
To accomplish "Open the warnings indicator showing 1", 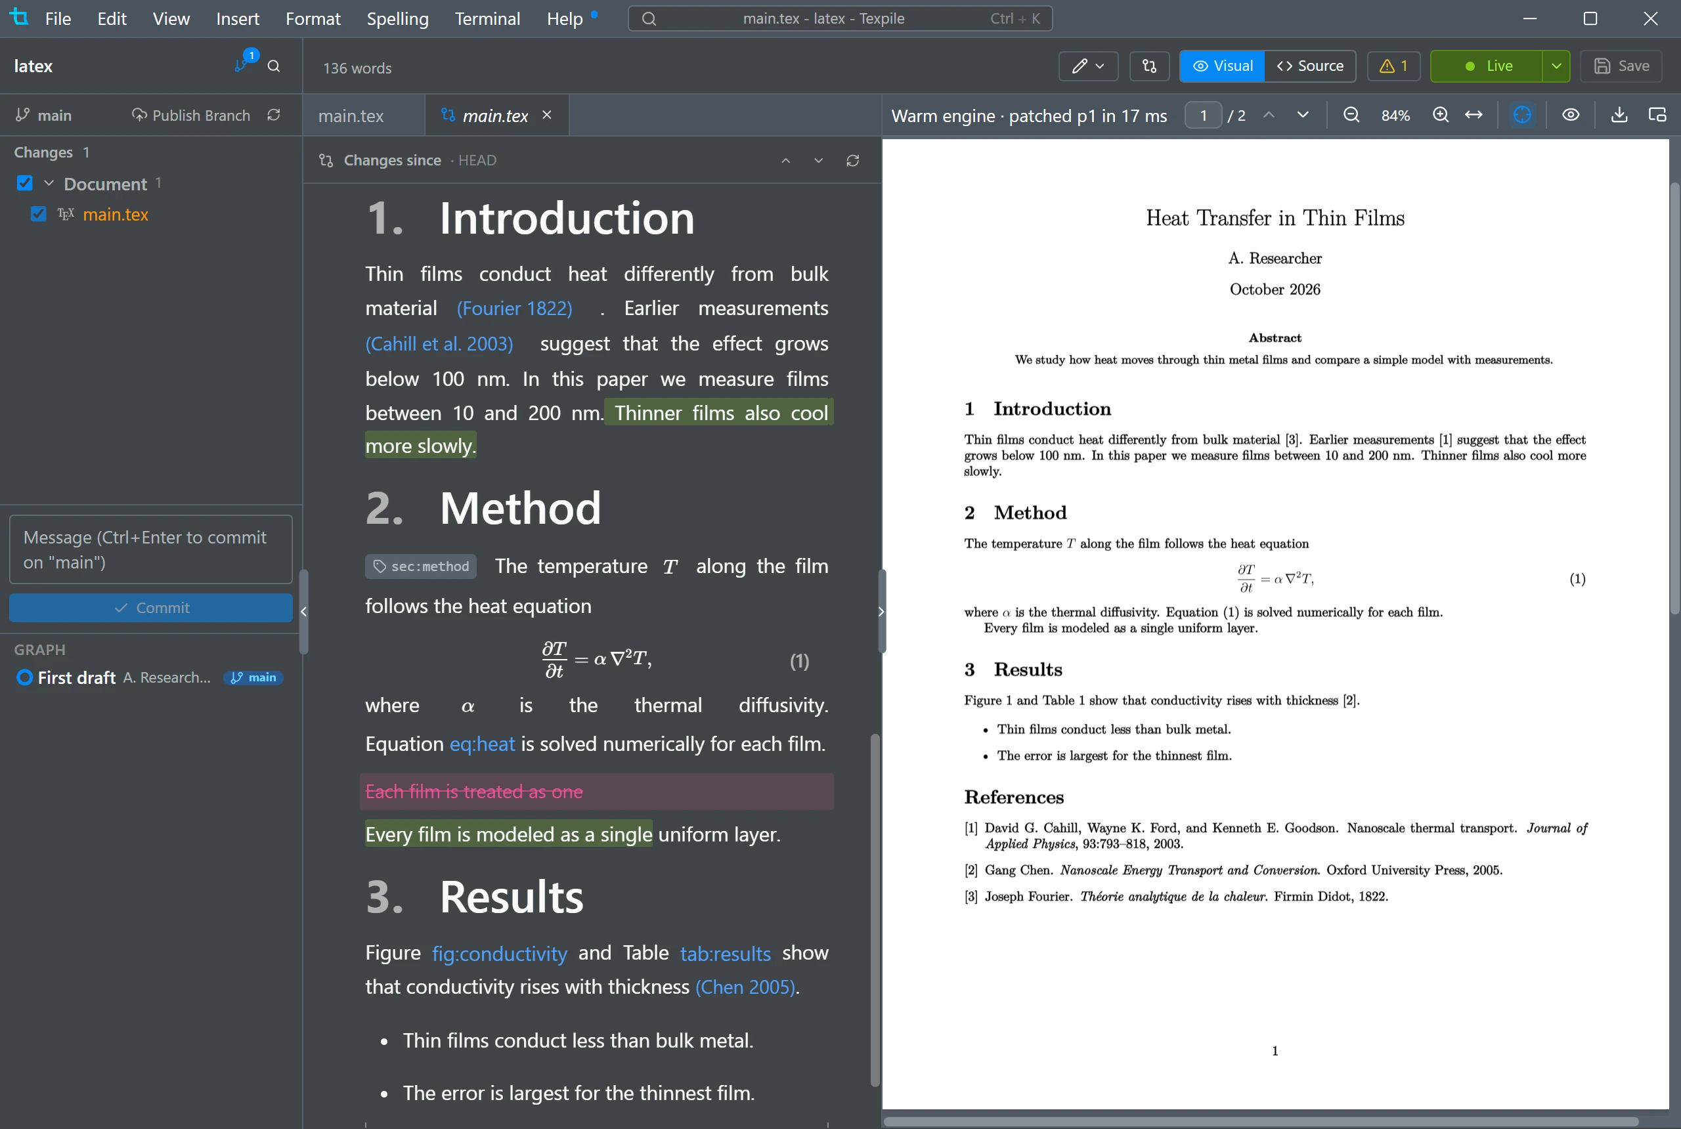I will point(1393,66).
